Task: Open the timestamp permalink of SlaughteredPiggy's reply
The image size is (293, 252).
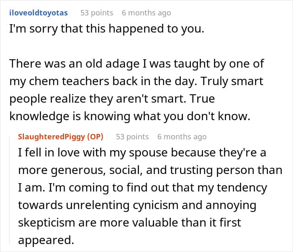Action: (182, 136)
